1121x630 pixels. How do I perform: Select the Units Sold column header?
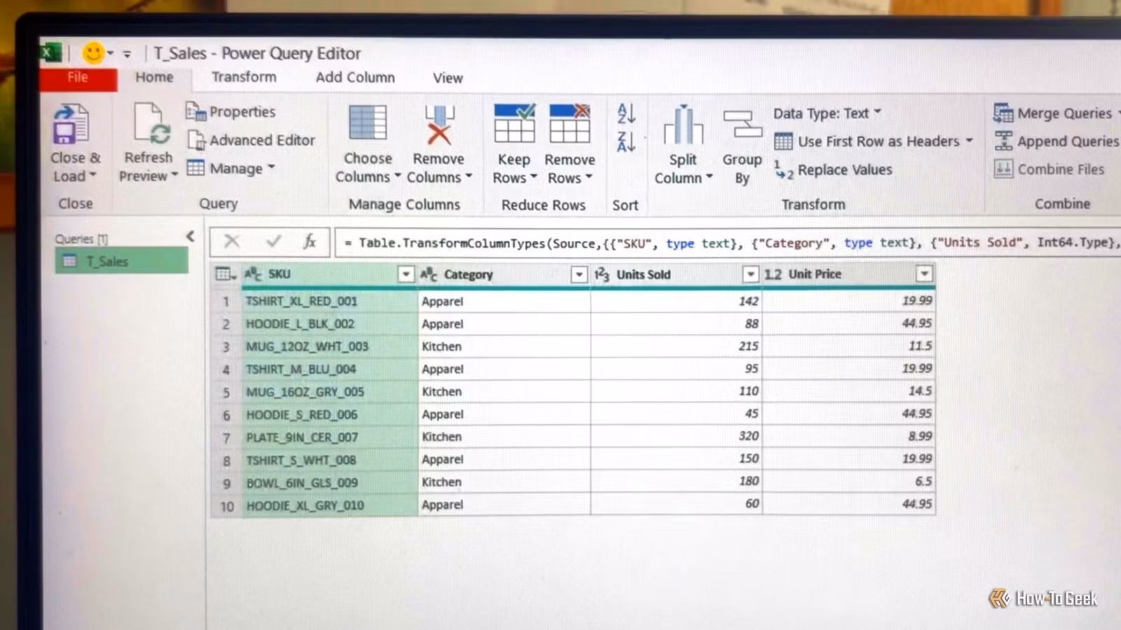676,274
